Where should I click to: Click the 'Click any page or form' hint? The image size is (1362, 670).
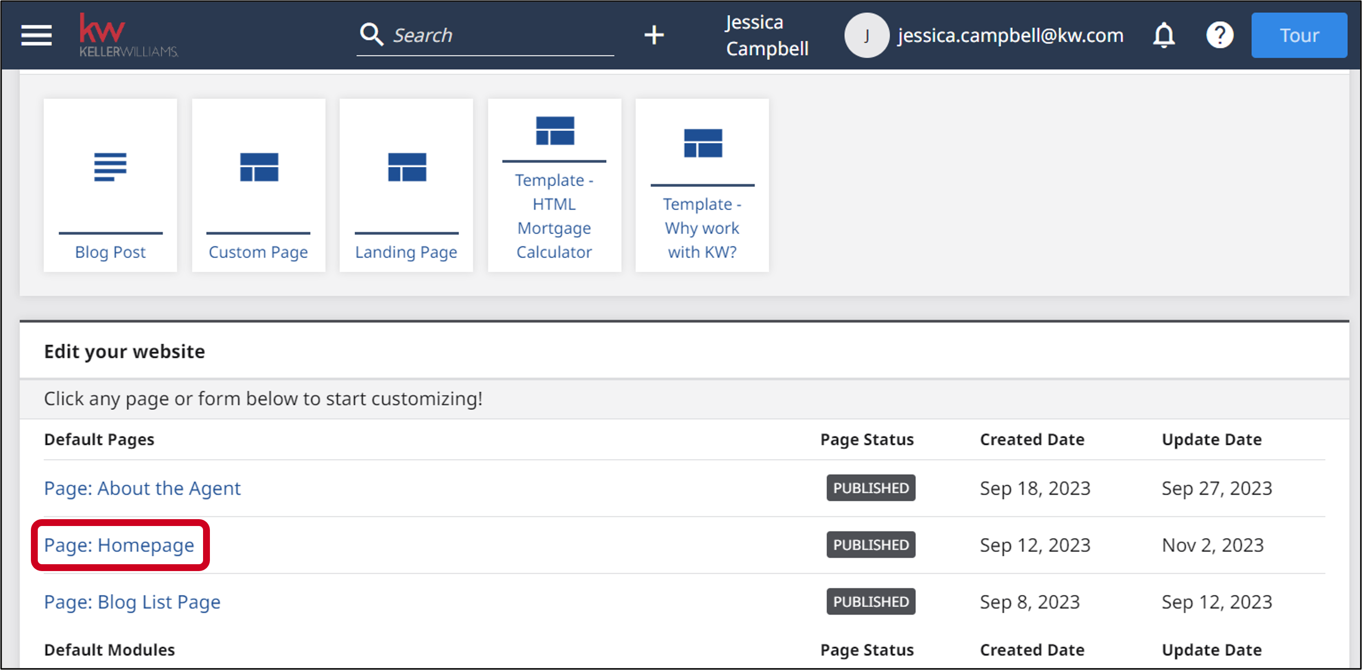[x=263, y=399]
